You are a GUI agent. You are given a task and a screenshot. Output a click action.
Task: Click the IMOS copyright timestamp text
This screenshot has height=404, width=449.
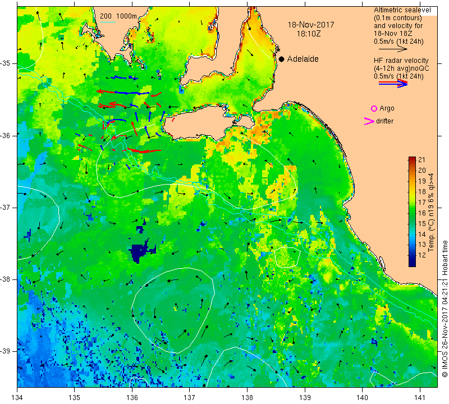pyautogui.click(x=445, y=309)
